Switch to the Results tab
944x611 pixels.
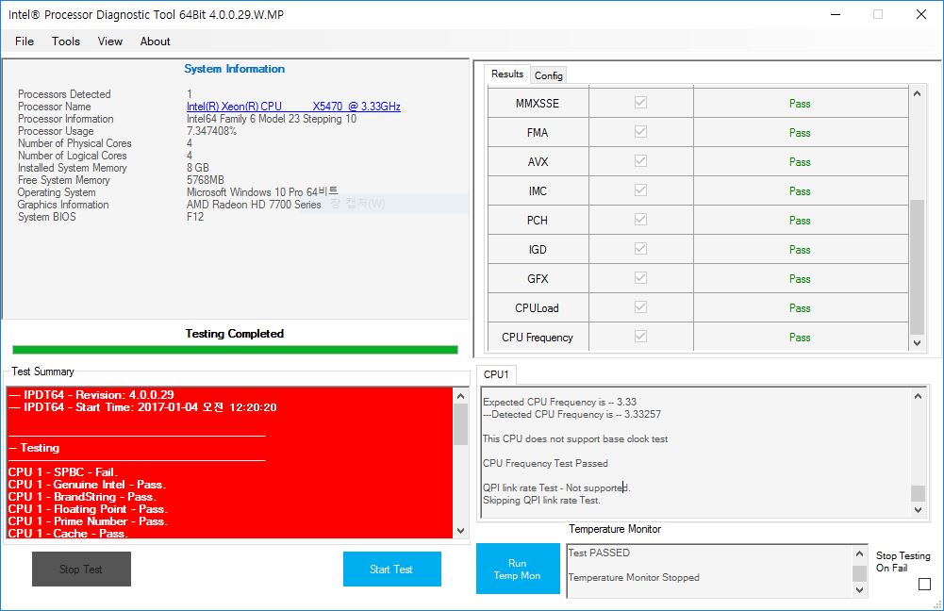(x=507, y=74)
